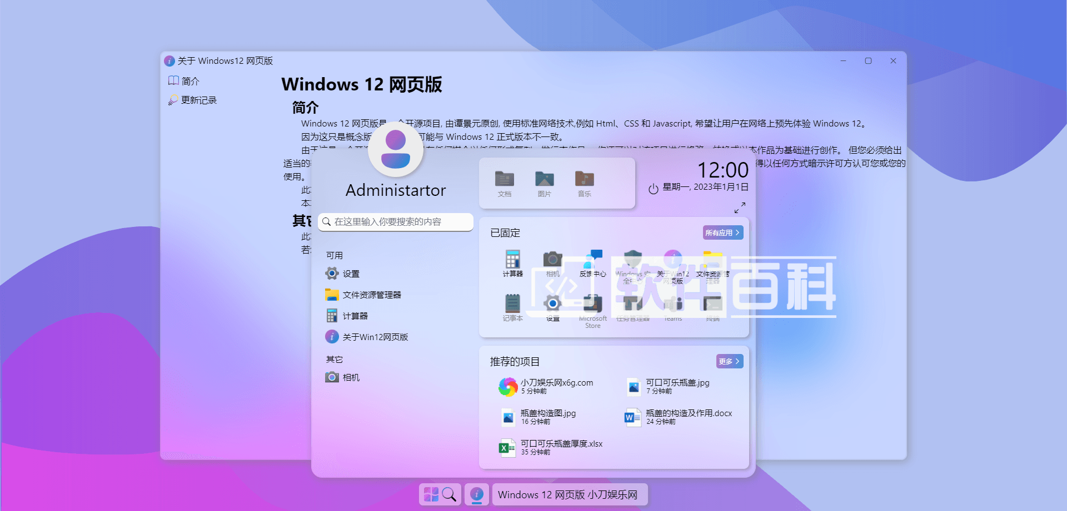
Task: Maximize the 关于 Windows12 网页版 window
Action: 868,60
